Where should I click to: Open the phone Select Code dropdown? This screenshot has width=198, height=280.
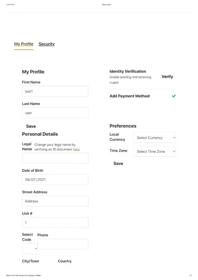30,248
